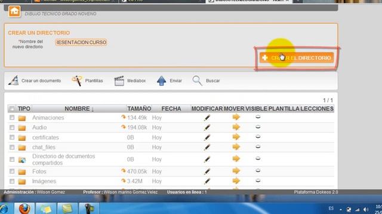382x214 pixels.
Task: Check the Fotos row checkbox
Action: (x=12, y=171)
